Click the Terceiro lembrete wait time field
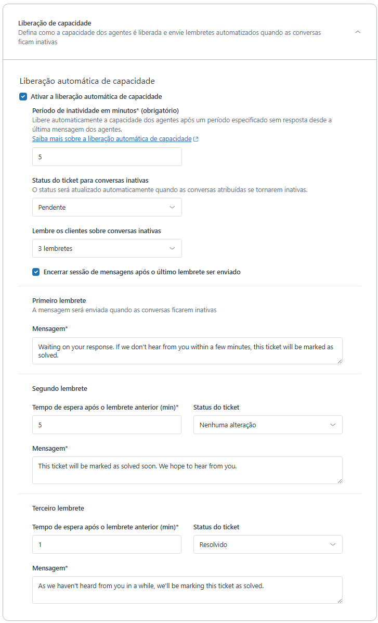Viewport: 378px width, 623px height. click(x=107, y=544)
